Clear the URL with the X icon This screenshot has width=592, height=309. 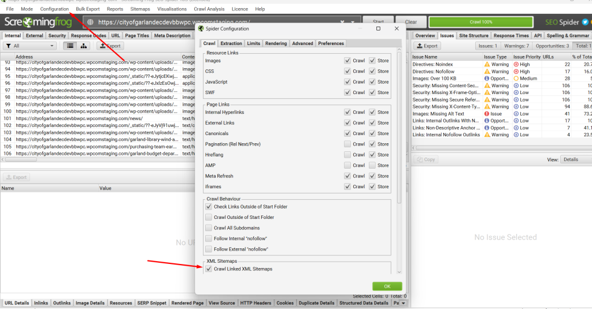pos(343,23)
